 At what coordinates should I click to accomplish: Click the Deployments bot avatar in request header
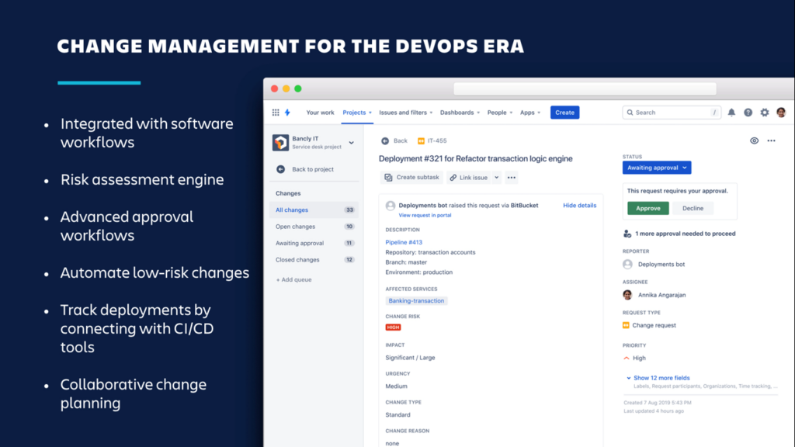pos(390,206)
